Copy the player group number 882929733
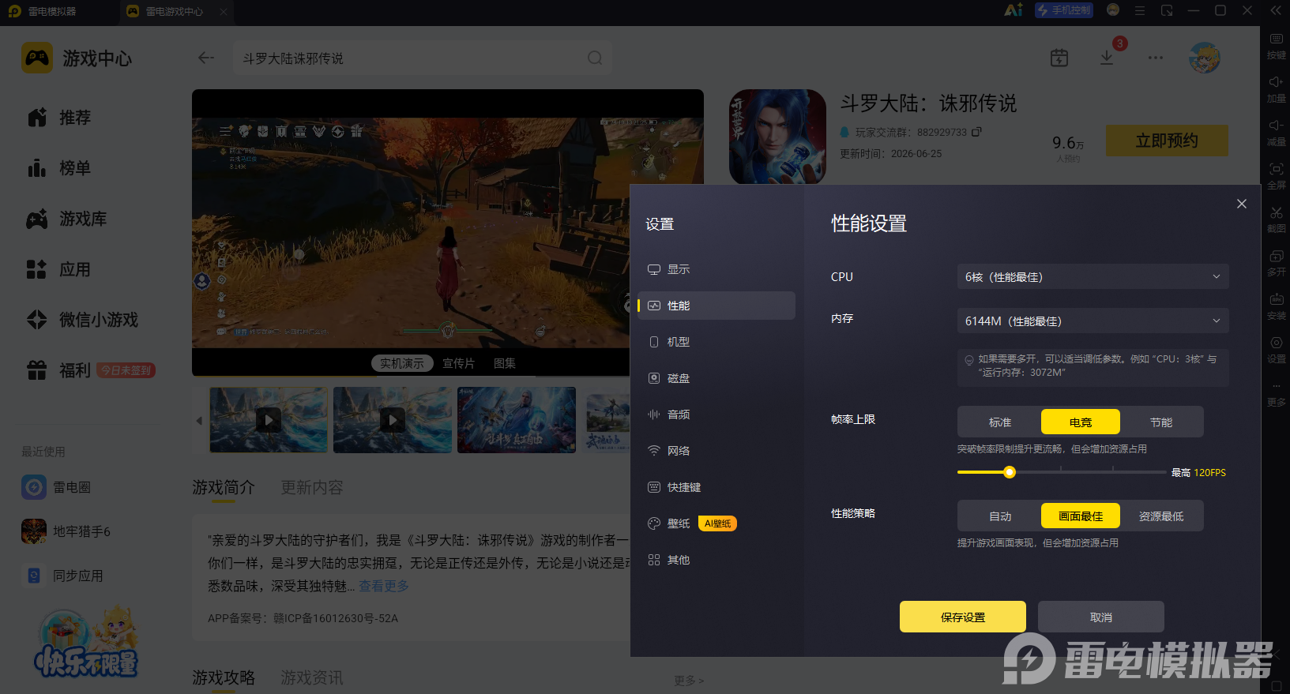1290x694 pixels. [976, 132]
